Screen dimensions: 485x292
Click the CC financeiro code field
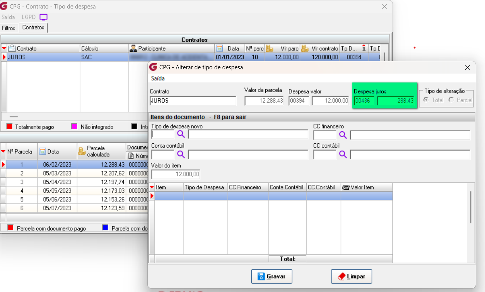pos(324,135)
